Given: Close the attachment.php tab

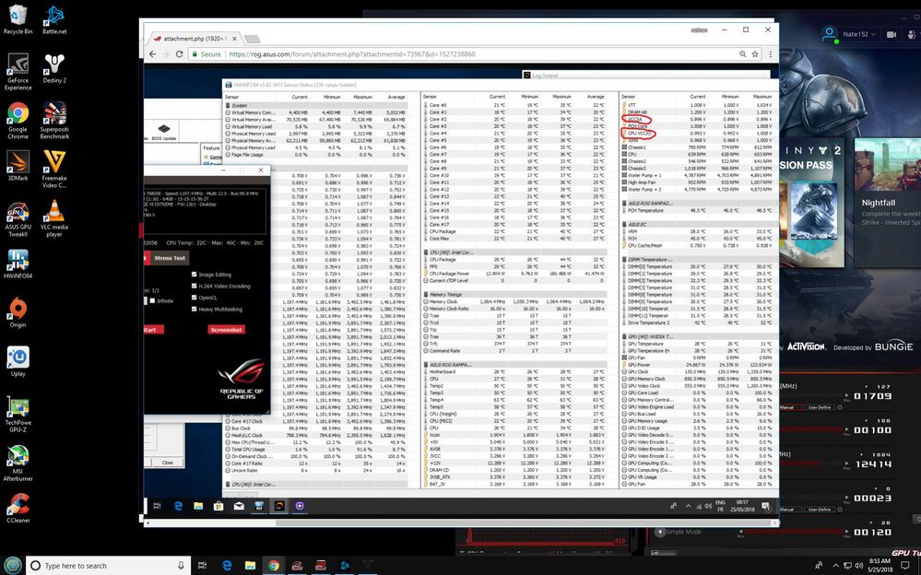Looking at the screenshot, I should coord(234,39).
